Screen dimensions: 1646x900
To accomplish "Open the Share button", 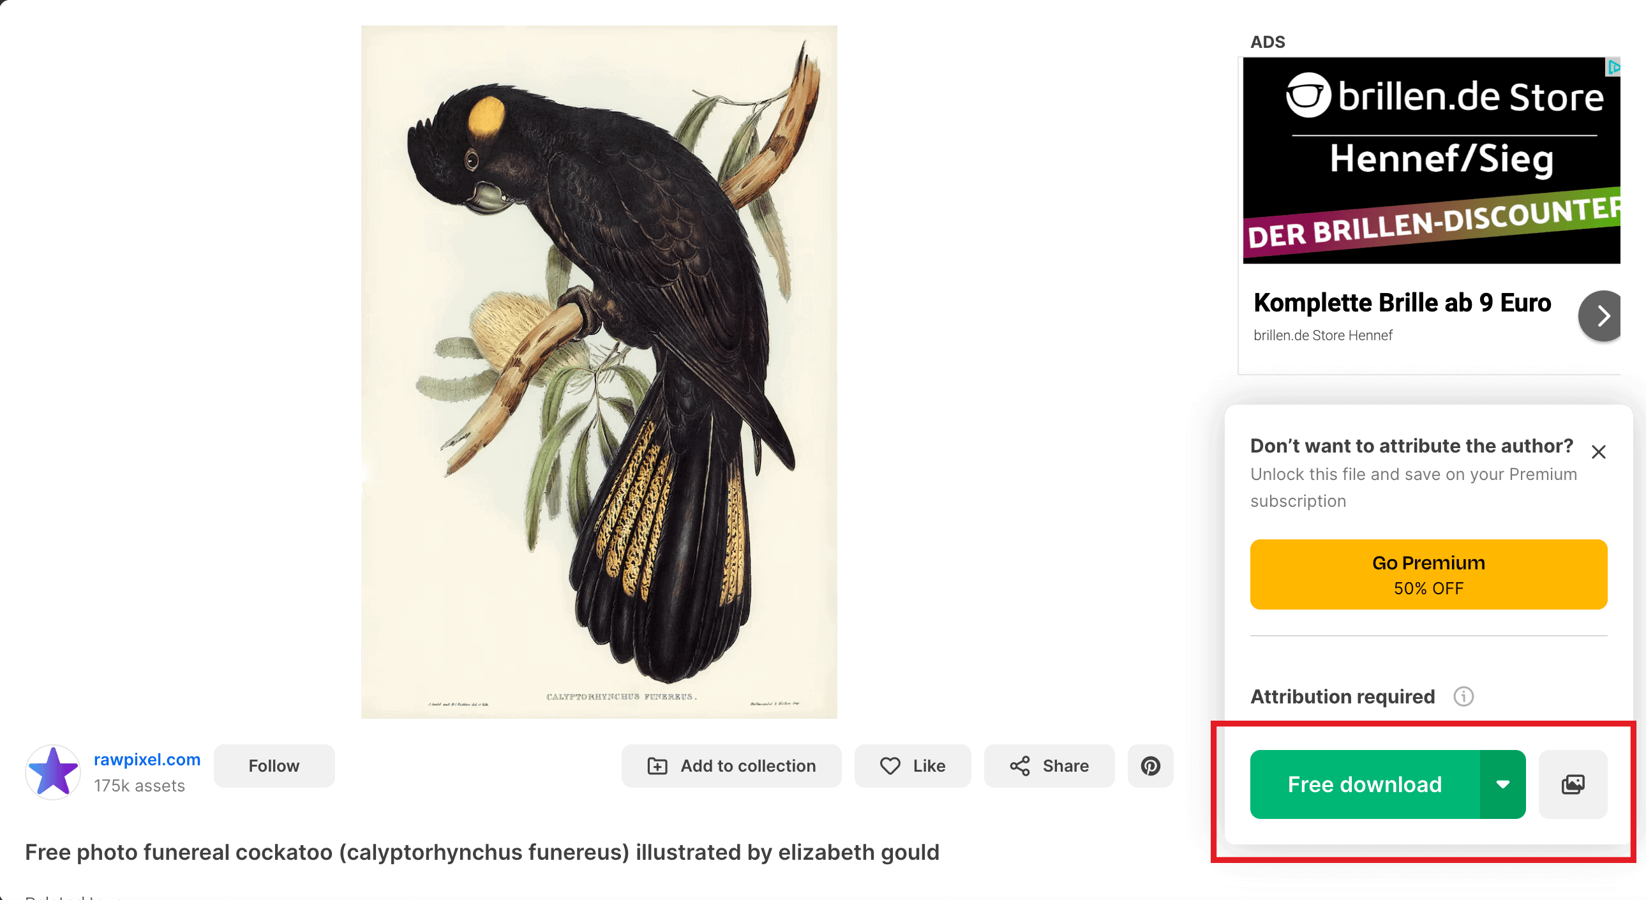I will (1049, 766).
